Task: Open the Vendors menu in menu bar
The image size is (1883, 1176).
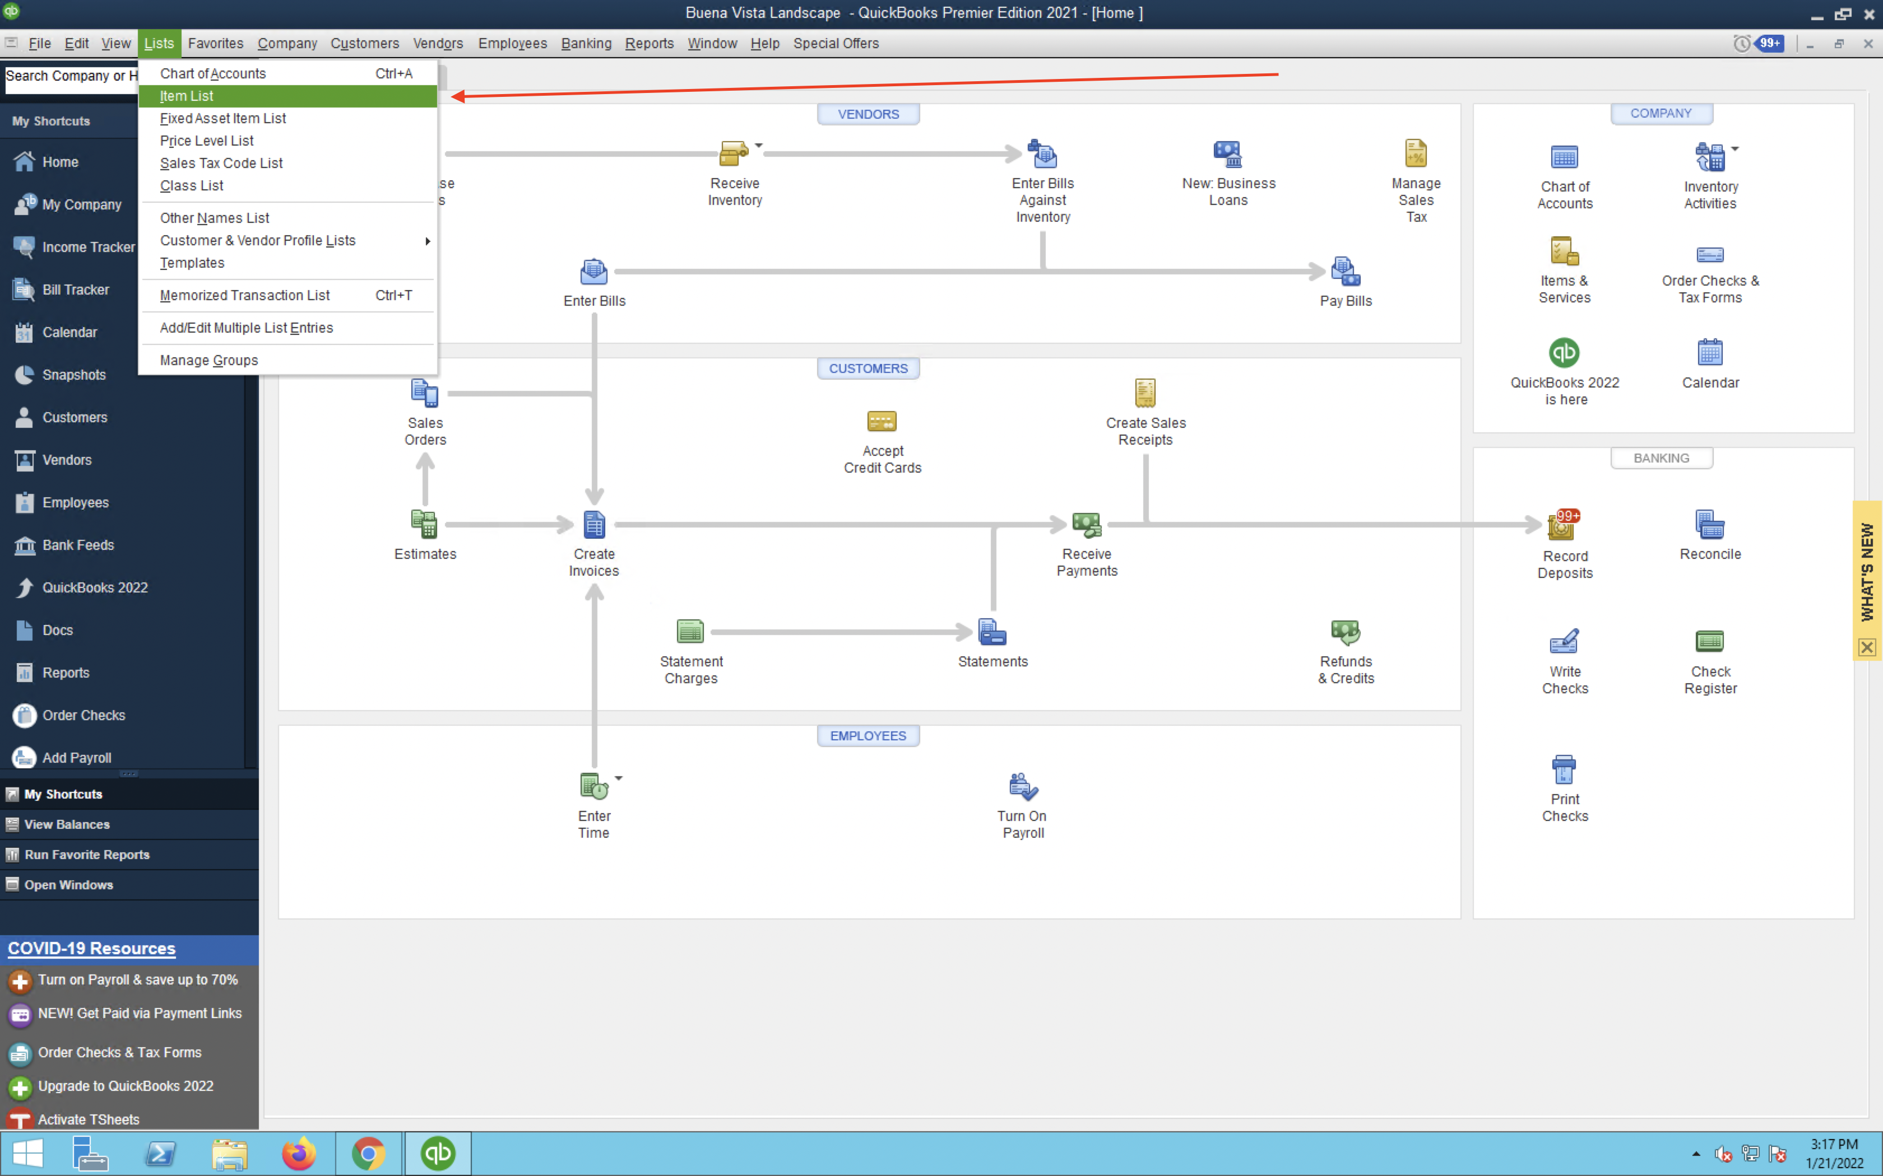Action: 438,44
